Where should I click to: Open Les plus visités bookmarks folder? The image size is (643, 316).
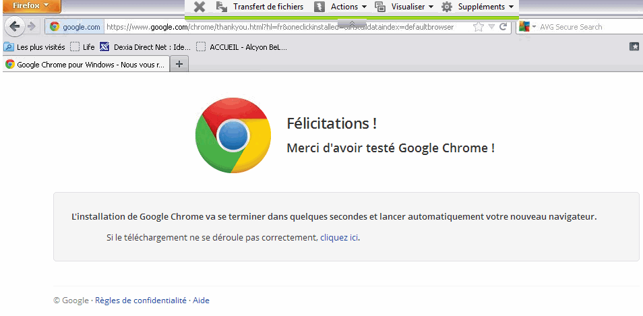(34, 47)
